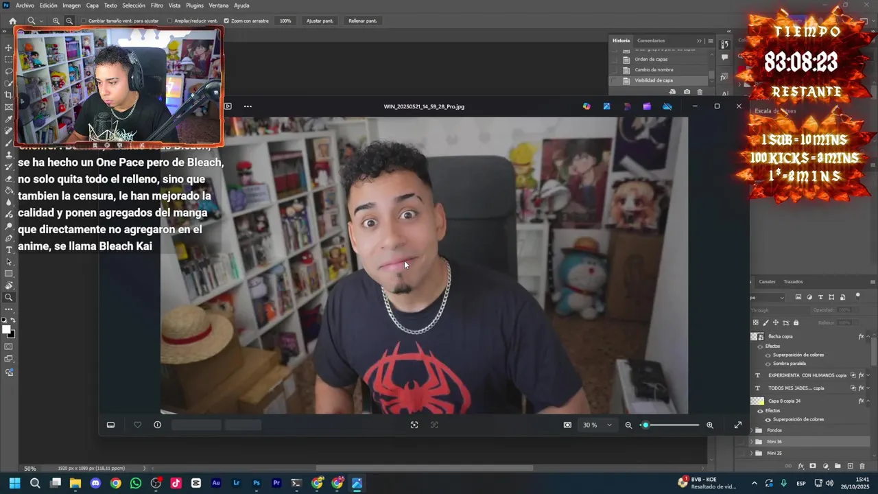The image size is (878, 494).
Task: Select the Horizontal Type tool
Action: [x=9, y=250]
